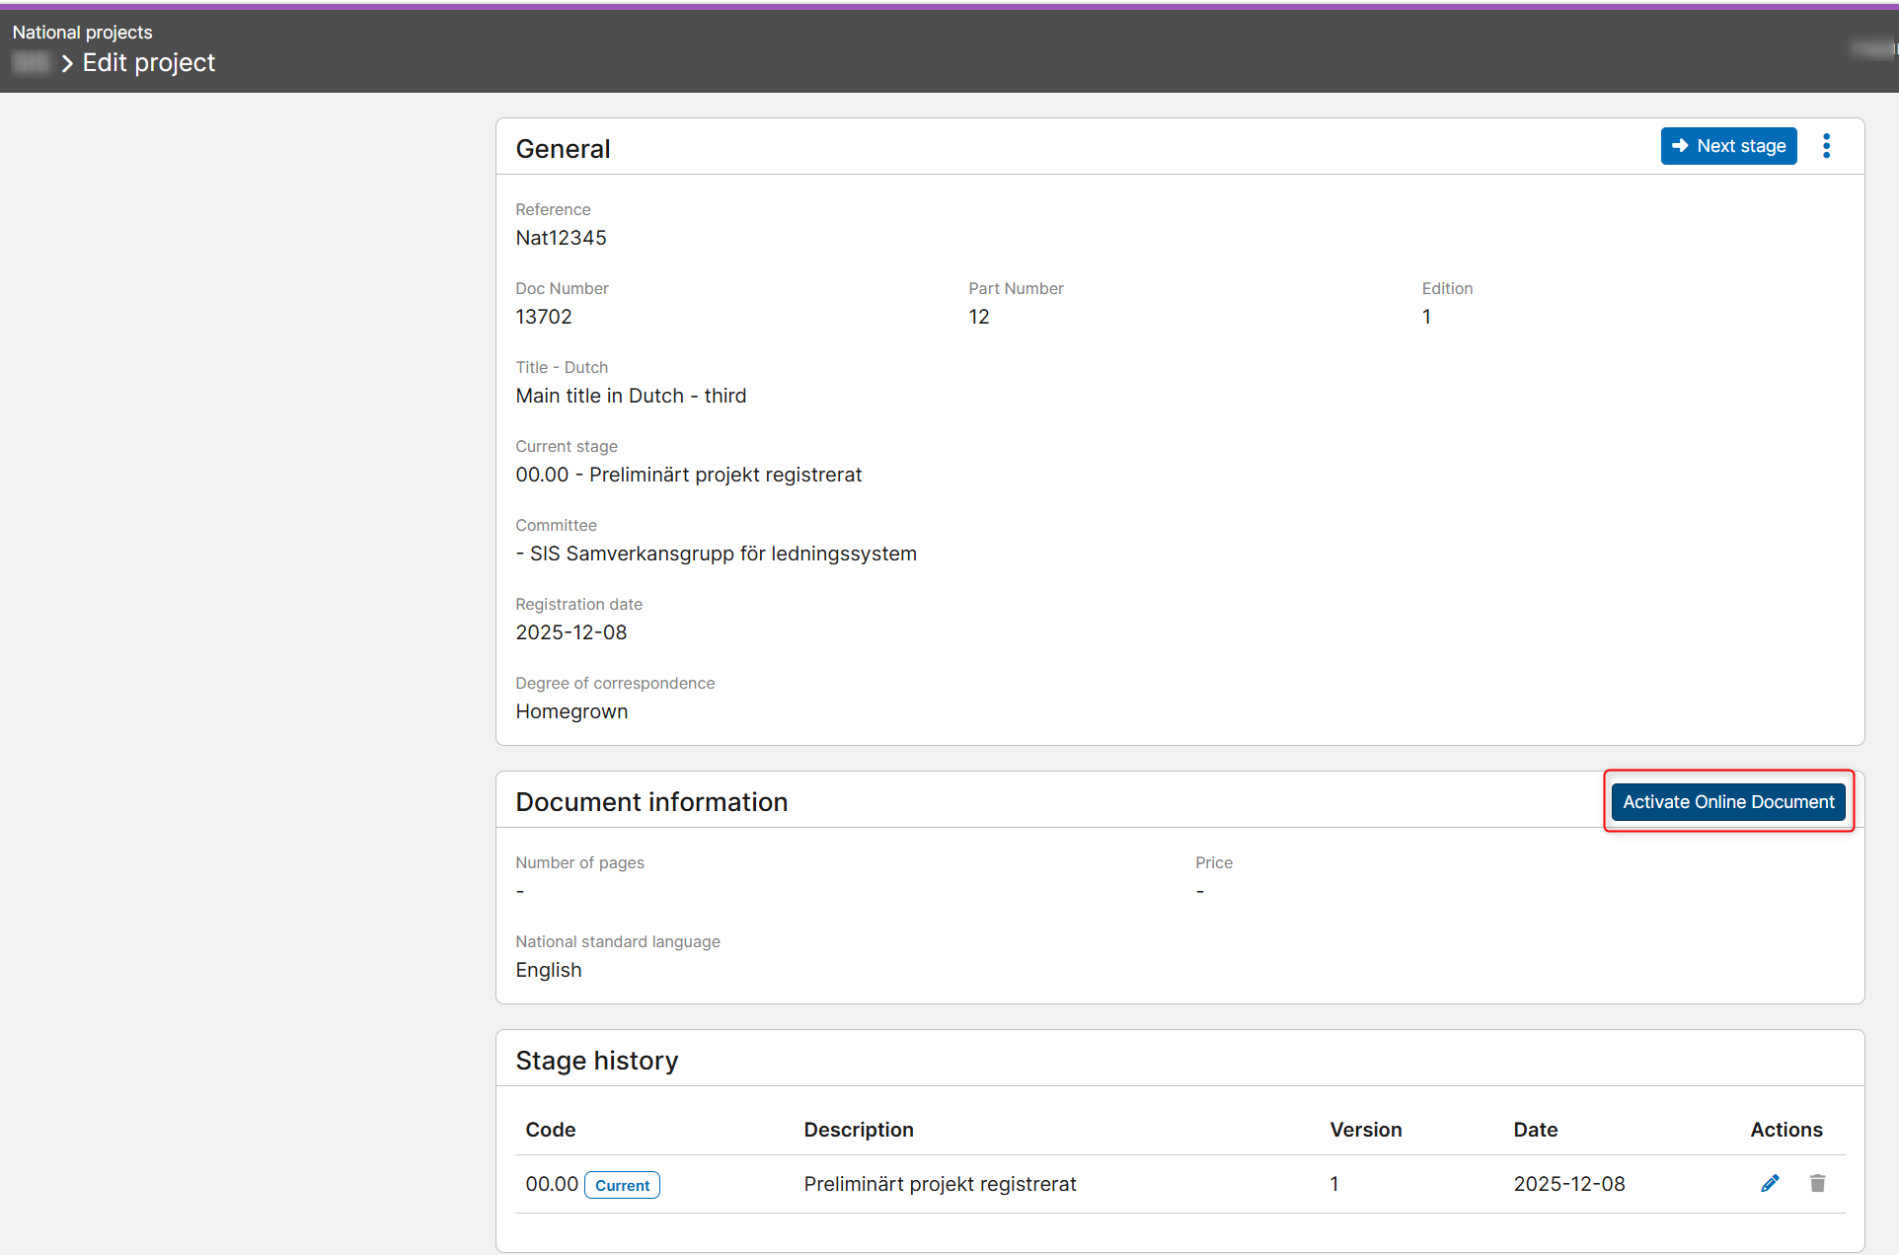Click the Document information heading
Viewport: 1899px width, 1255px height.
tap(651, 802)
